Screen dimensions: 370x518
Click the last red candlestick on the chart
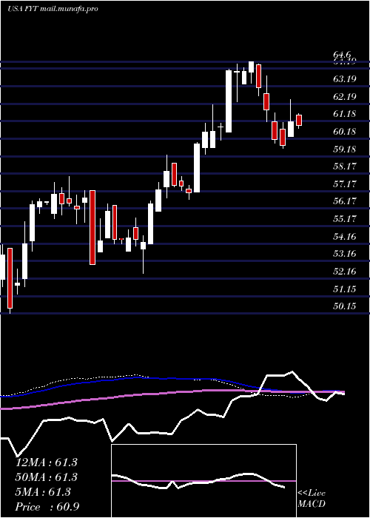coord(299,120)
